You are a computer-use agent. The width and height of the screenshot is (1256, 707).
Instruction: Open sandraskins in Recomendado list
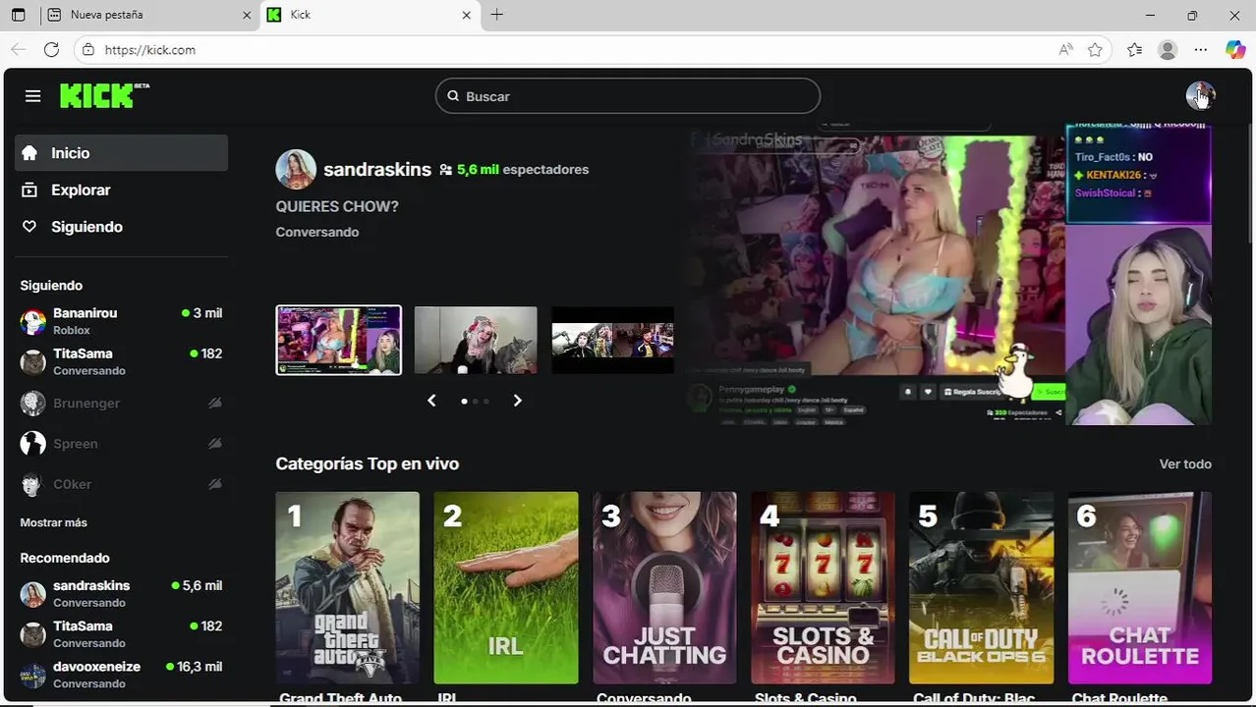[121, 593]
